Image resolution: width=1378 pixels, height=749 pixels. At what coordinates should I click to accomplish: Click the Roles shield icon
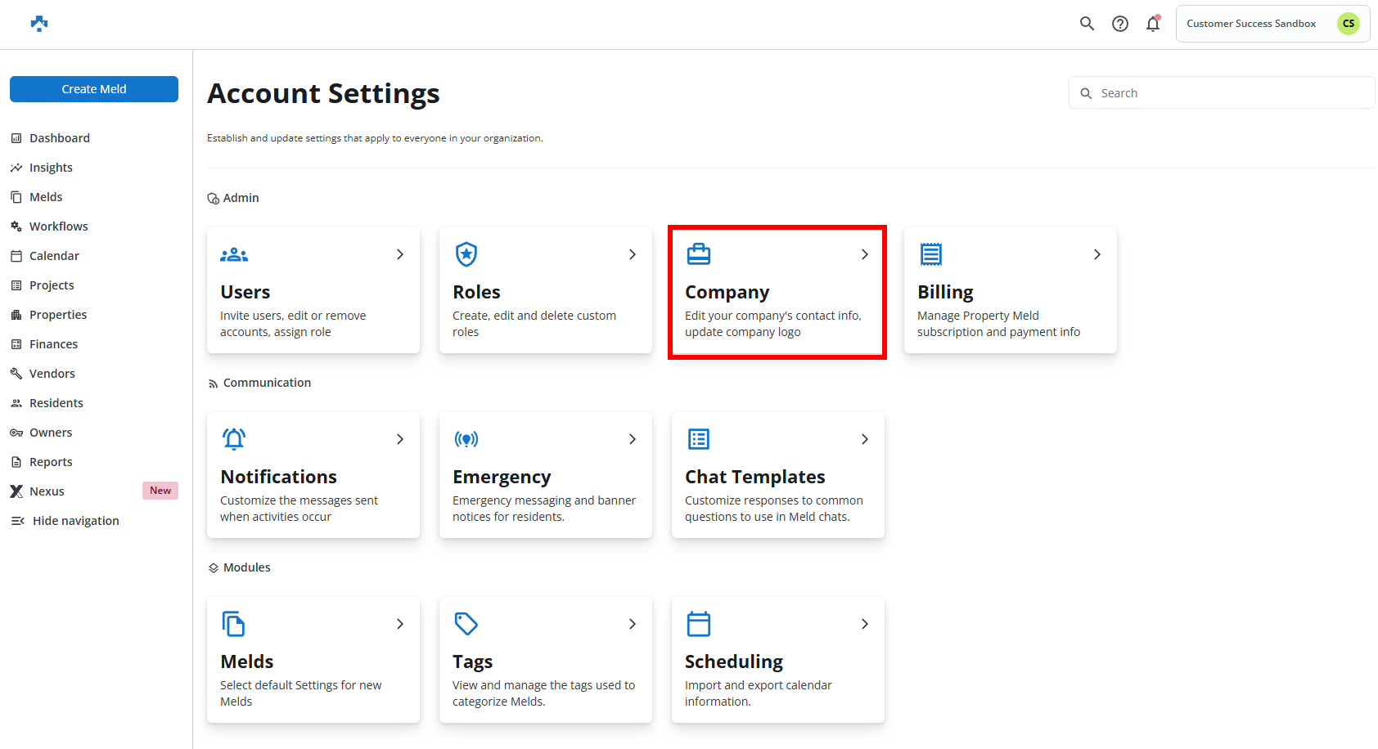click(466, 254)
